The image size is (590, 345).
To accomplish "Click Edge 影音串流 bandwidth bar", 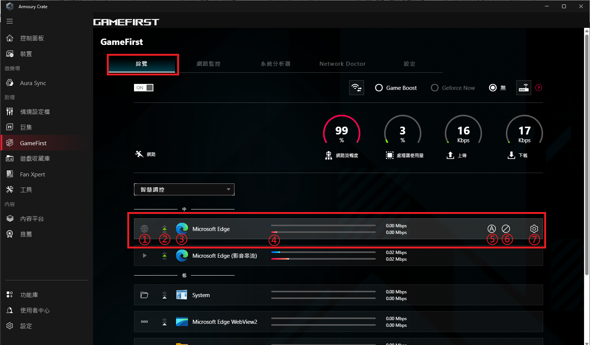I will (323, 256).
